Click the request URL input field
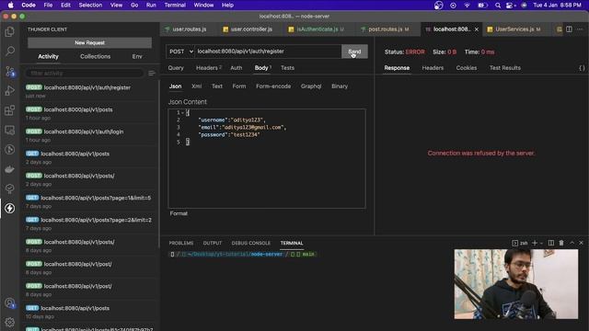This screenshot has width=589, height=331. tap(268, 51)
